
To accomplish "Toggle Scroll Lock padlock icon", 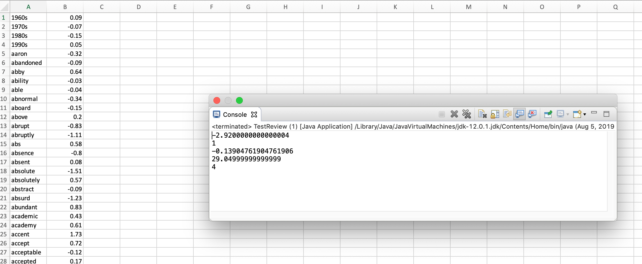I will click(x=495, y=114).
